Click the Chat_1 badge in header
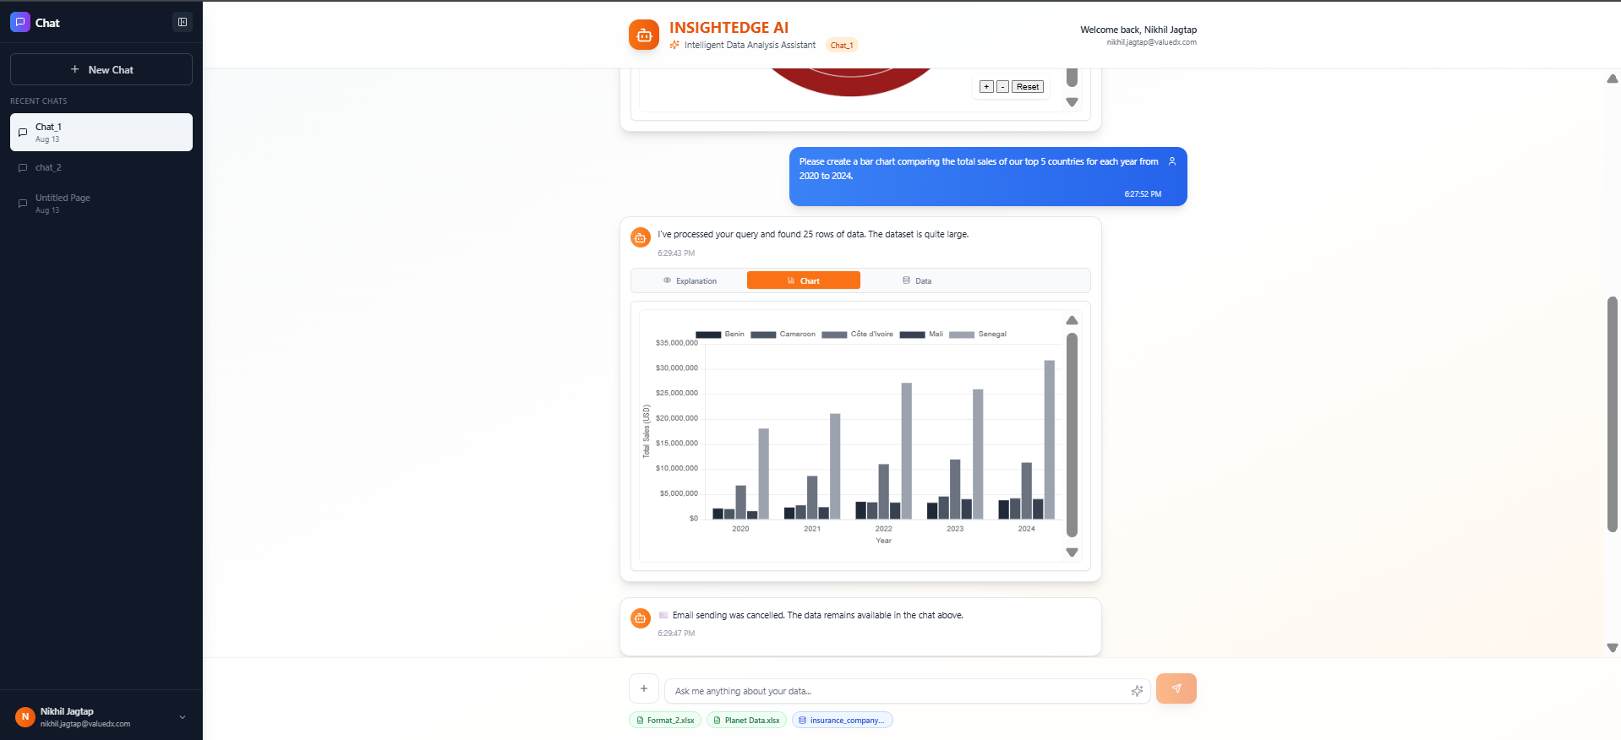 [x=842, y=45]
